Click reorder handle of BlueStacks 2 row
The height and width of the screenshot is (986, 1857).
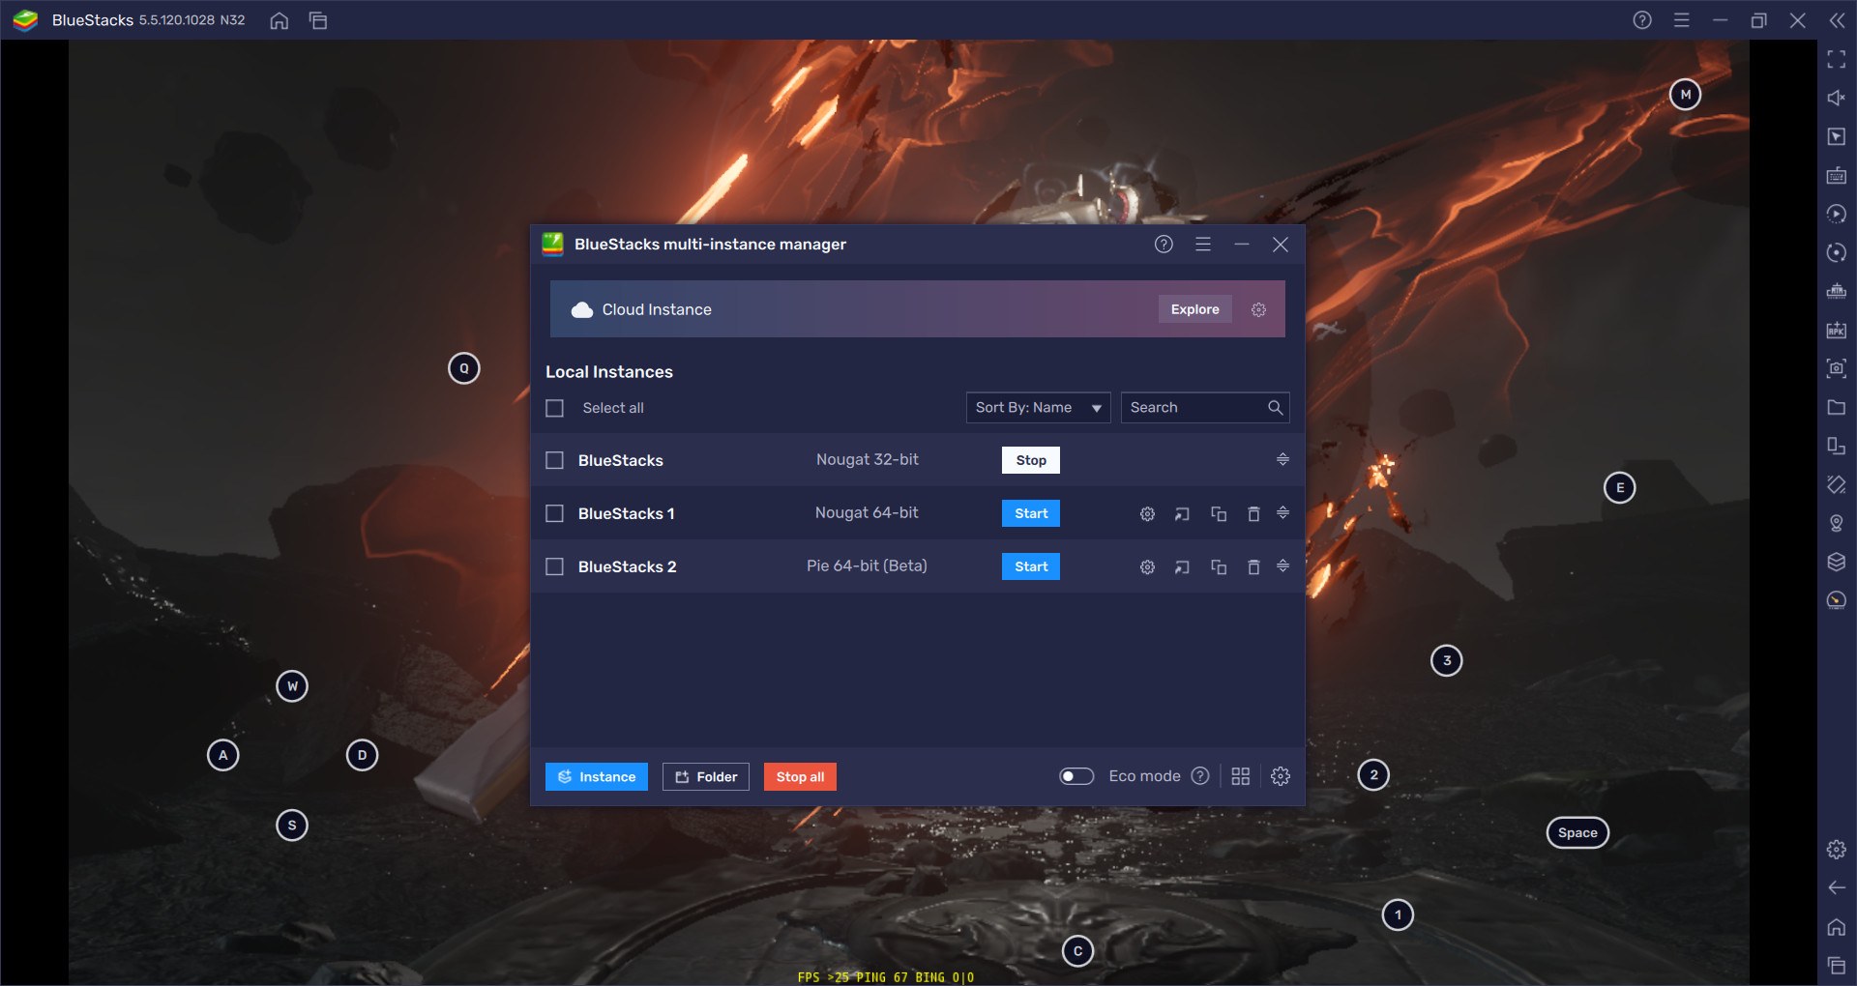pos(1282,565)
